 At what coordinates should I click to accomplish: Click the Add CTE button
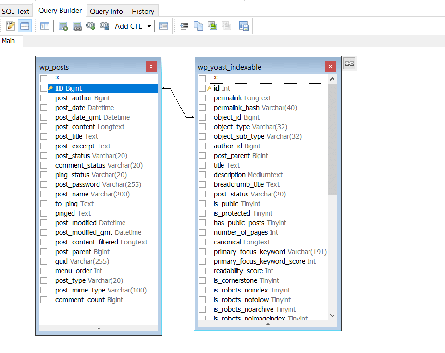(128, 26)
